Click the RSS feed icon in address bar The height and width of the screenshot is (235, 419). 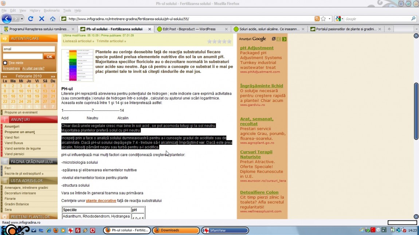click(317, 19)
